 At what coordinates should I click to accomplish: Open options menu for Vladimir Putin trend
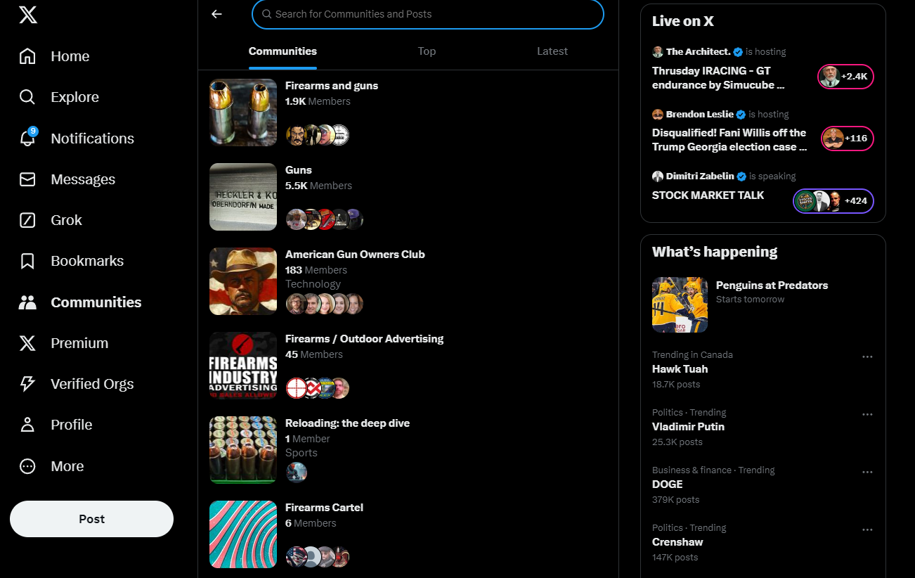(x=867, y=414)
